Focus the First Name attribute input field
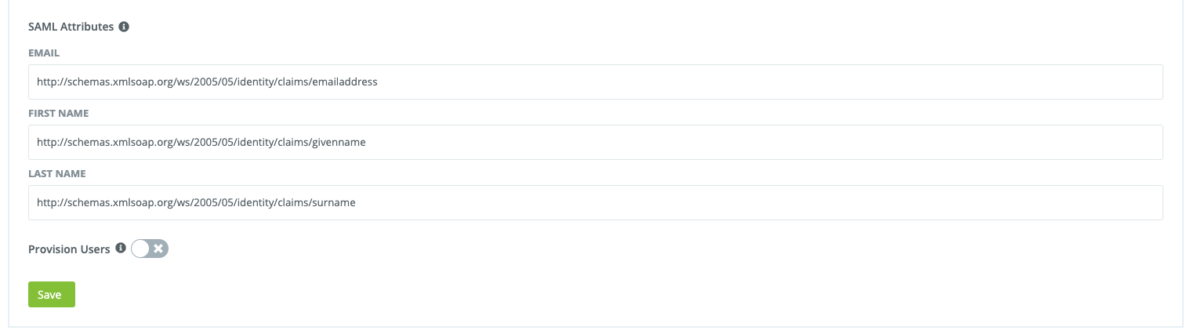1190x334 pixels. click(x=595, y=142)
